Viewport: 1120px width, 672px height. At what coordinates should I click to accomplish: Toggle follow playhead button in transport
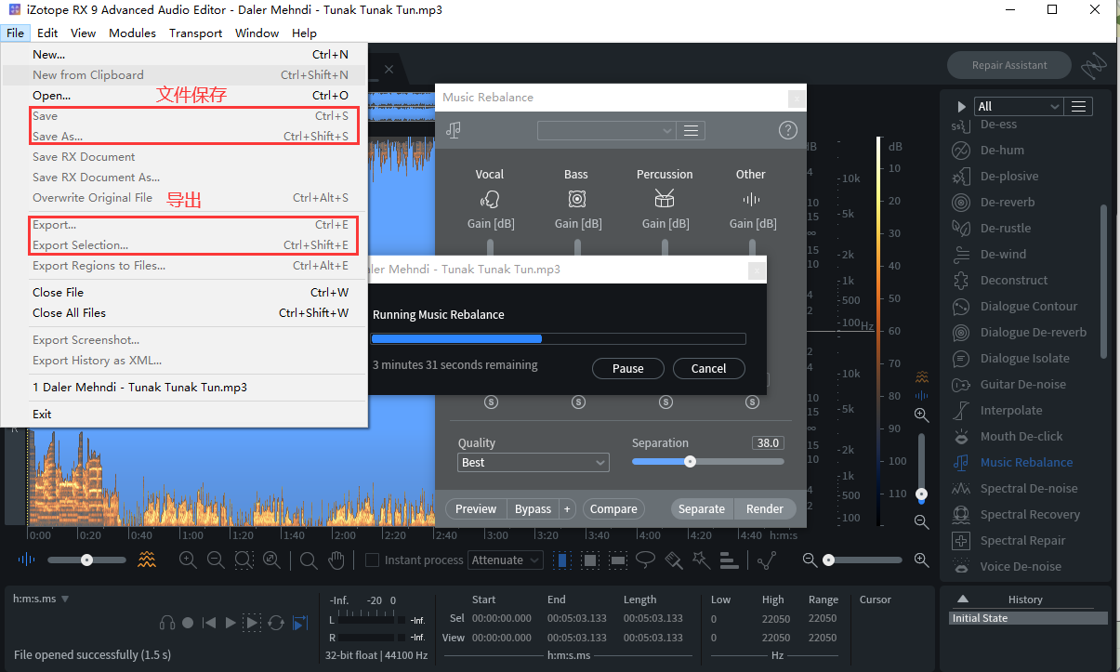pos(300,623)
